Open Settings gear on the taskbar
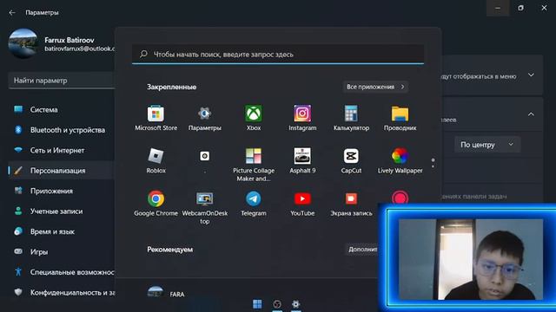556x312 pixels. pos(295,304)
